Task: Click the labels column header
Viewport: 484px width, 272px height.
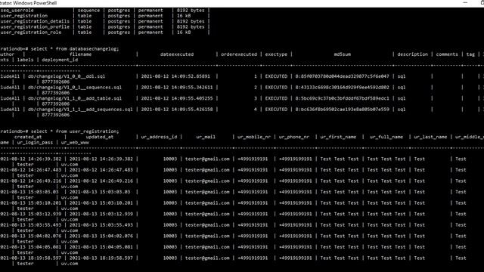Action: 25,60
